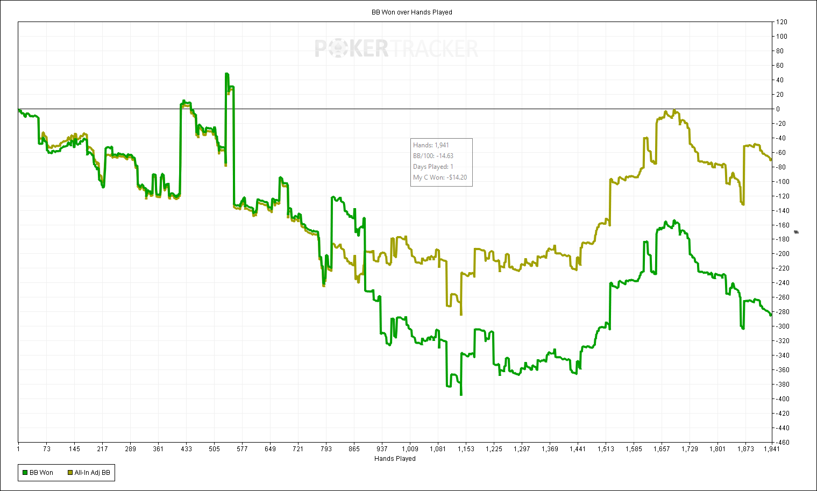
Task: Click y-axis tick label 120
Action: click(782, 22)
